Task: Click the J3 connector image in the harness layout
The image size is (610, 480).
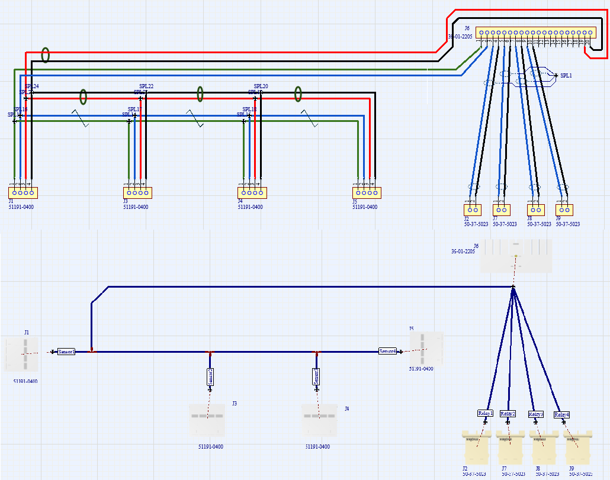Action: [x=207, y=420]
